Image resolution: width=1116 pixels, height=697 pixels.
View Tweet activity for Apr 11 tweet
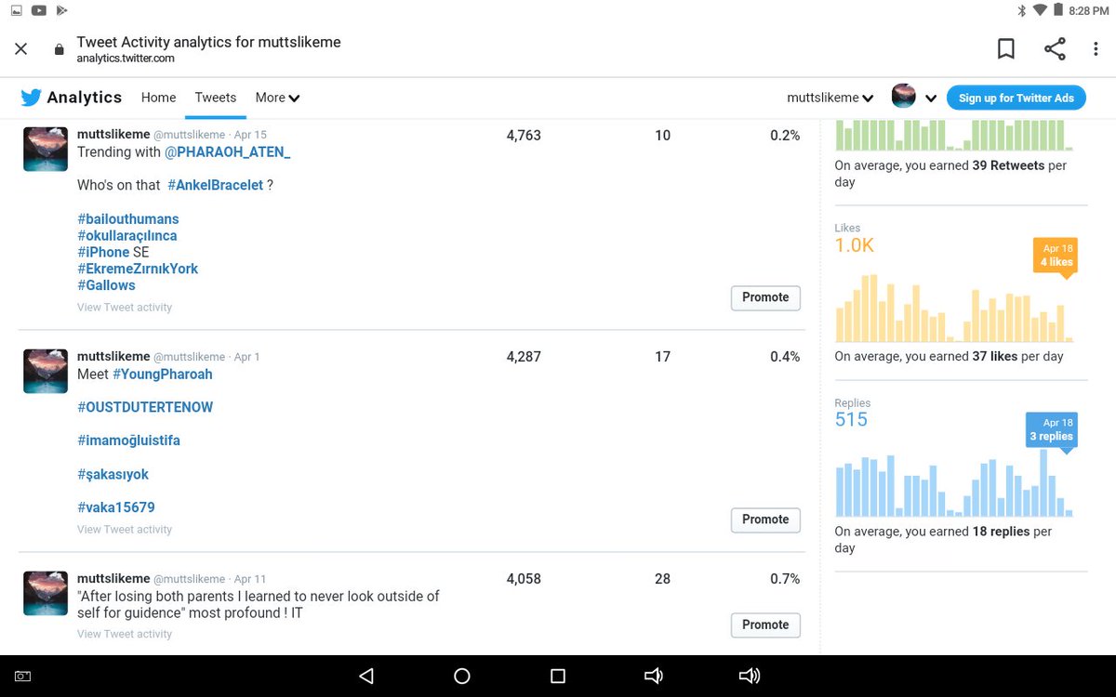point(125,635)
